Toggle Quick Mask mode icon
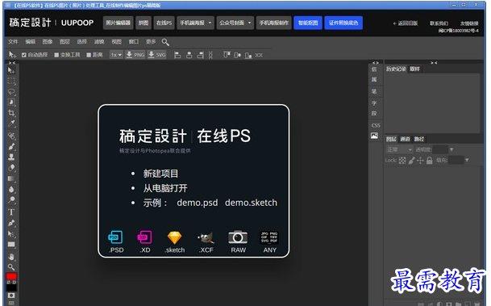491x306 pixels. click(x=11, y=296)
